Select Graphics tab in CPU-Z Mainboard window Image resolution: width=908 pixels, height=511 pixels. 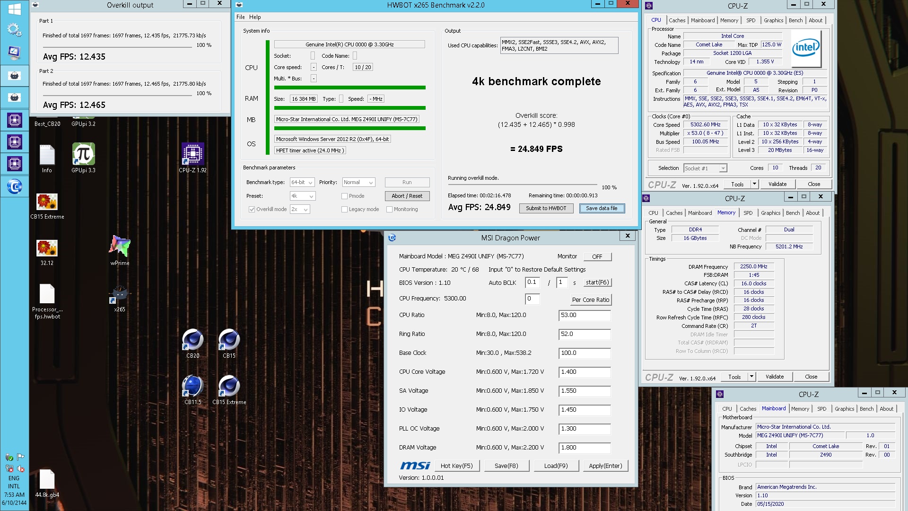[844, 409]
